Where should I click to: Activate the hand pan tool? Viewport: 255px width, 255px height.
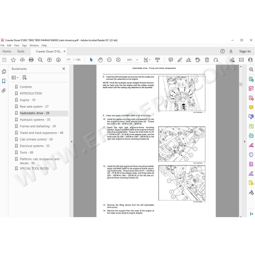click(x=100, y=60)
